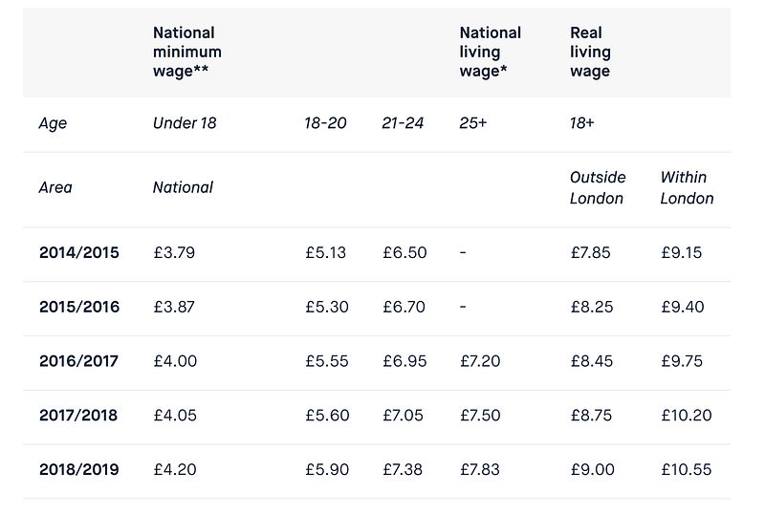Click the £10.55 value in 2018/2019 row
765x515 pixels.
click(687, 469)
